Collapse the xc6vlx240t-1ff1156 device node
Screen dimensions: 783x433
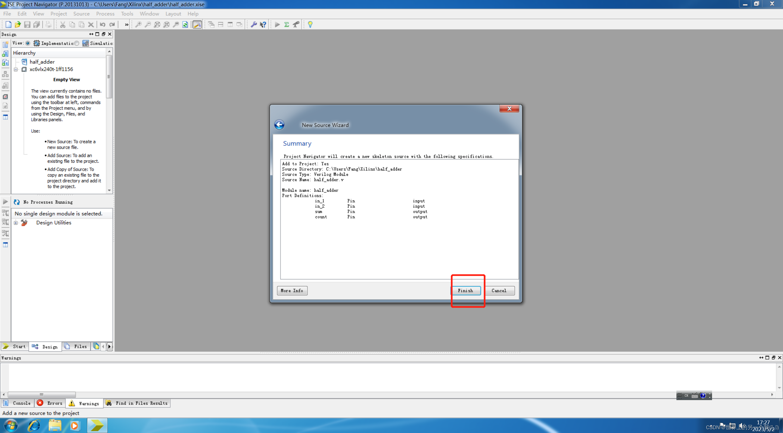point(16,69)
